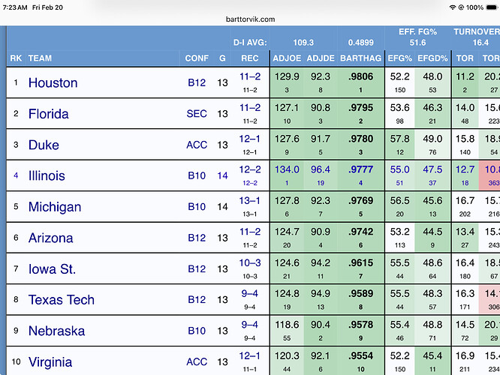Select the B10 conference link for Nebraska
The height and width of the screenshot is (375, 500).
pos(197,331)
